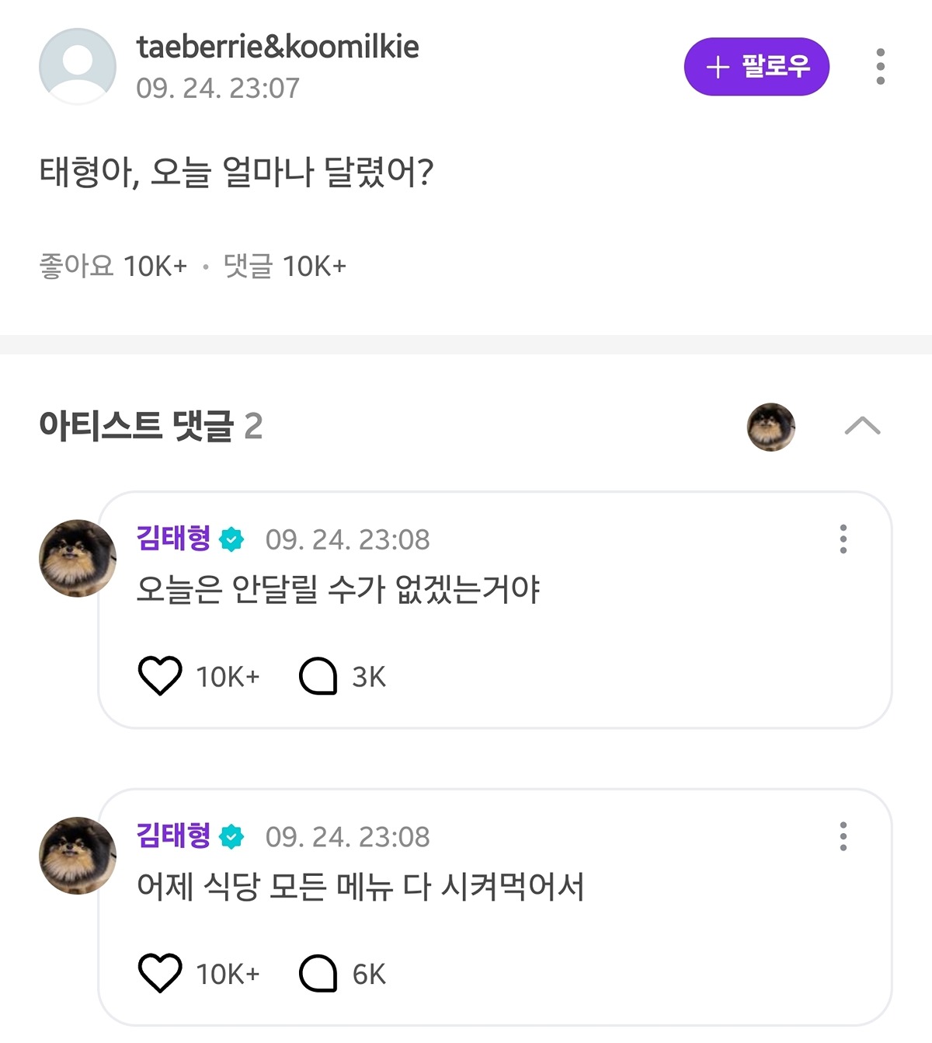Screen dimensions: 932x1043
Task: Open the 김태형 name on the first comment
Action: 173,538
